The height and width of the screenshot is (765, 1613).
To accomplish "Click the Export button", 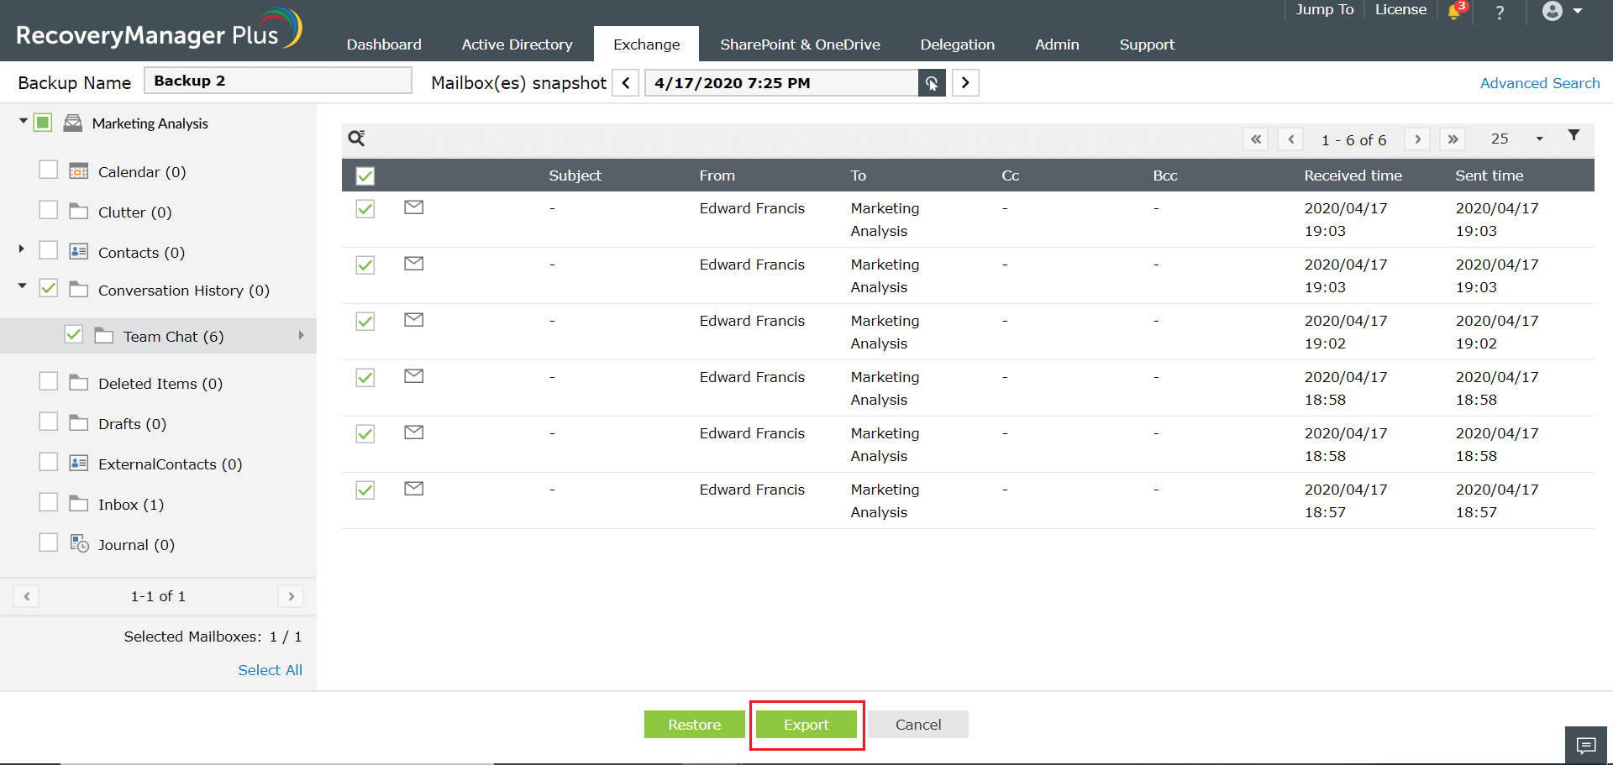I will click(x=806, y=724).
